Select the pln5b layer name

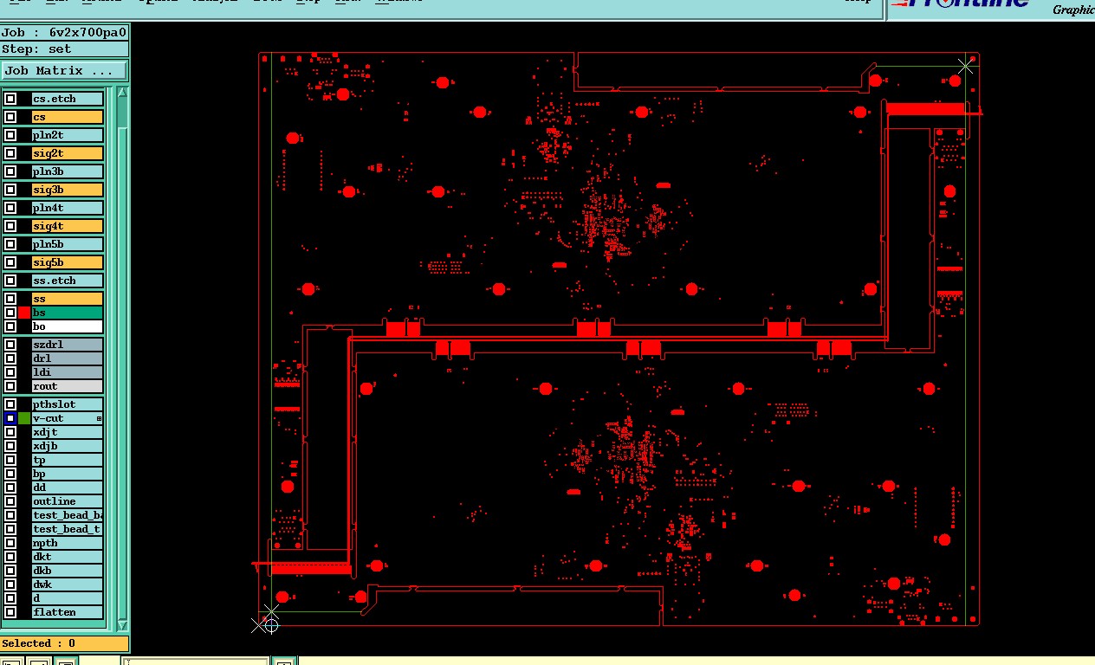pyautogui.click(x=68, y=244)
